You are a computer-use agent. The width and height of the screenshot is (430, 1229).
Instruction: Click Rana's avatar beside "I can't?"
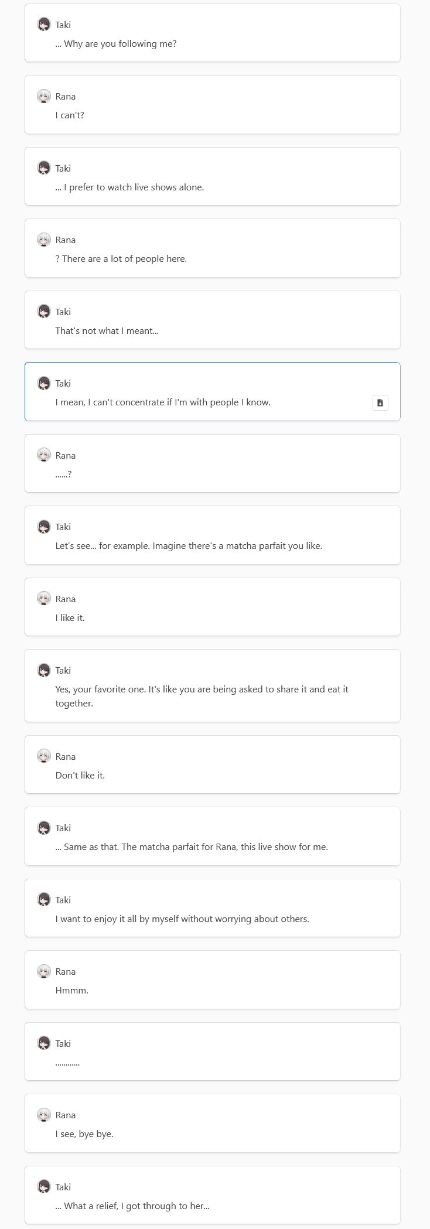tap(44, 96)
